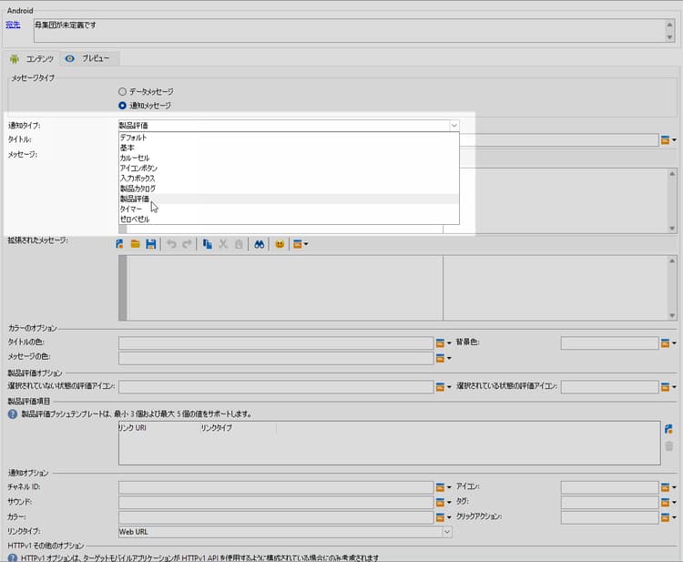The height and width of the screenshot is (562, 683).
Task: Click the open folder icon in extended message toolbar
Action: pyautogui.click(x=135, y=244)
